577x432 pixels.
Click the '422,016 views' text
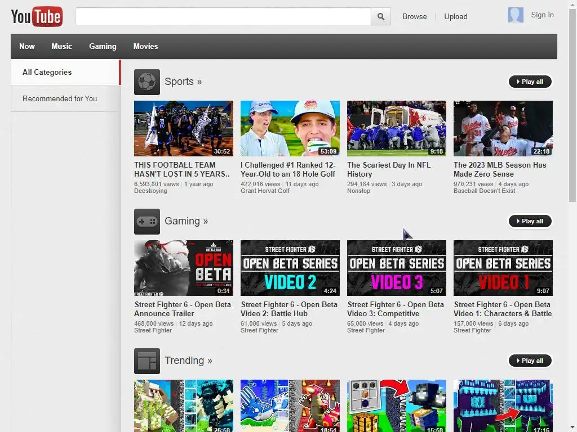tap(260, 184)
